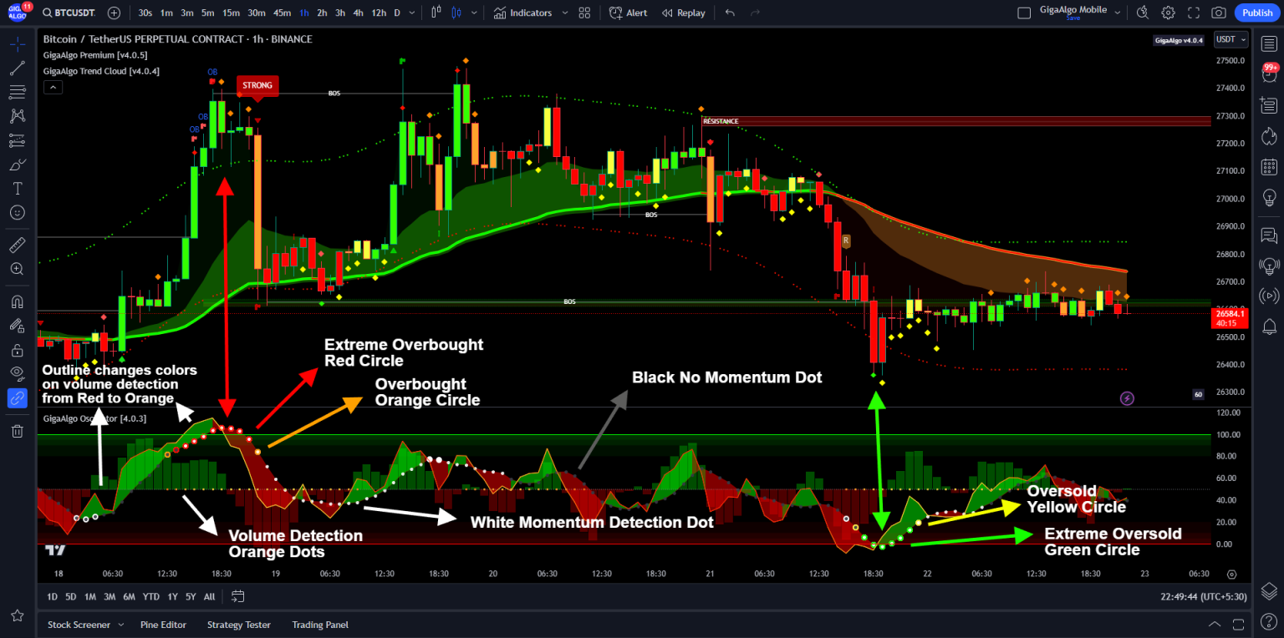Toggle magnet mode for drawings

coord(17,301)
